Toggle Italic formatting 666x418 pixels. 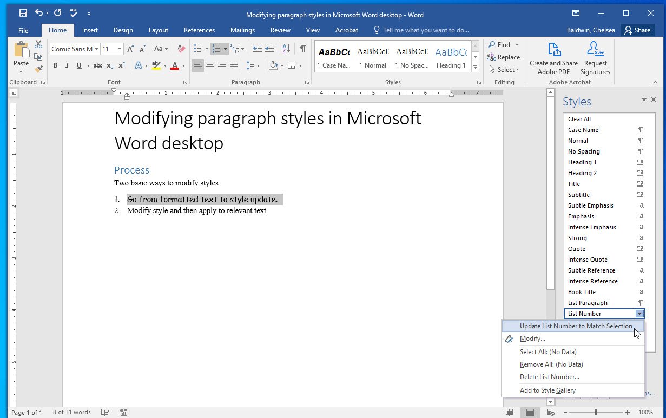click(67, 65)
